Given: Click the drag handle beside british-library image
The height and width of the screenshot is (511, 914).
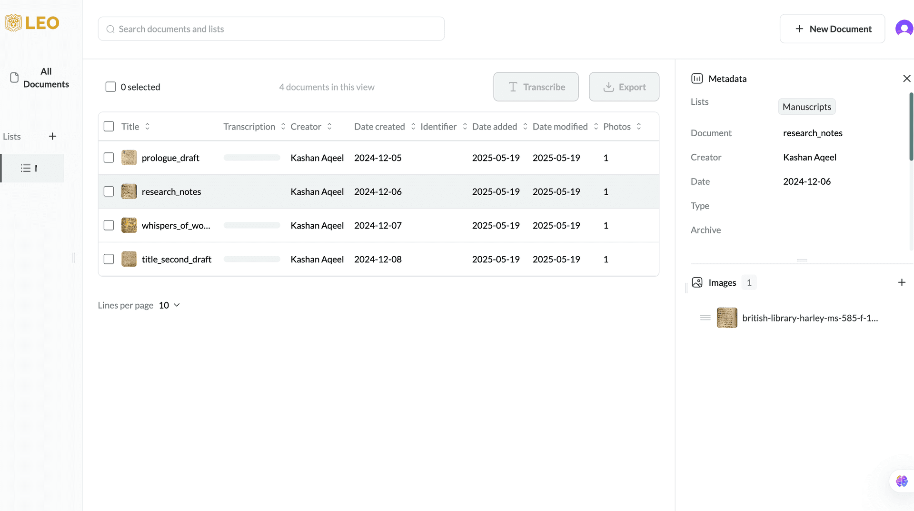Looking at the screenshot, I should coord(705,318).
